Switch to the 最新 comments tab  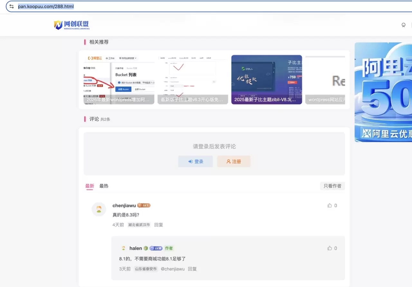click(89, 186)
